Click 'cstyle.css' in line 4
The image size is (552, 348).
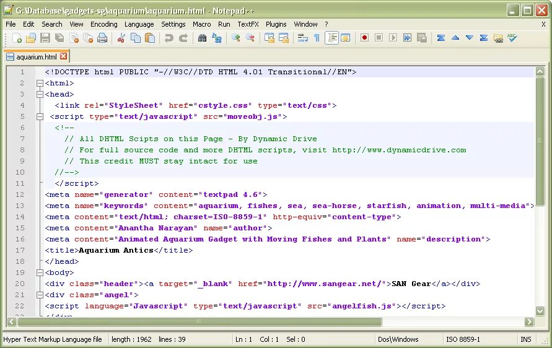(223, 105)
